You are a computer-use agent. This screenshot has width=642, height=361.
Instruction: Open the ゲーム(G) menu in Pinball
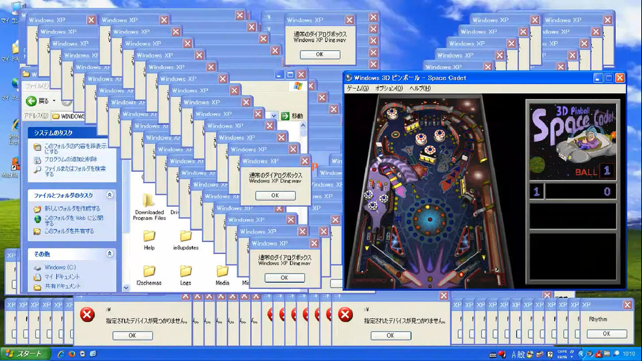357,88
